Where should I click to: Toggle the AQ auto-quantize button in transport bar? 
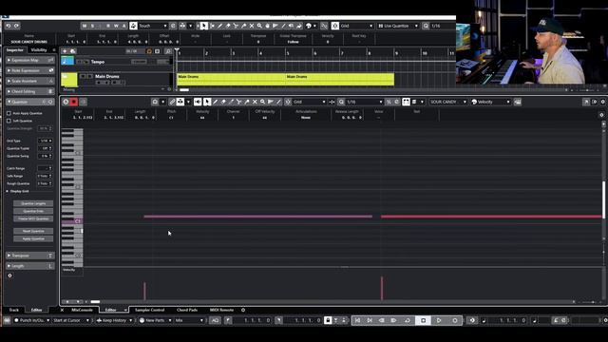point(215,320)
